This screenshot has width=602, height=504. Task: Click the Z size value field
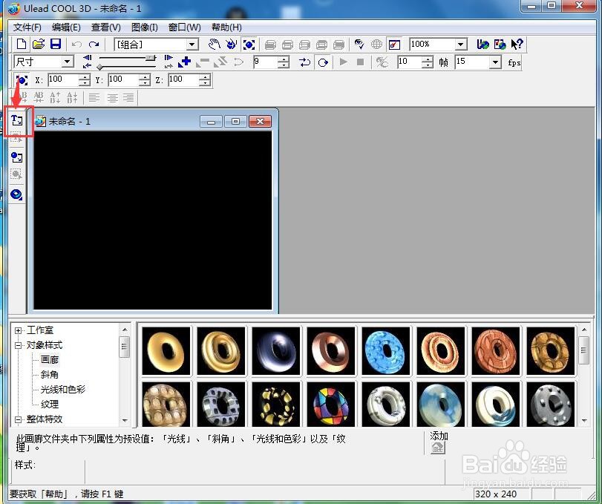tap(184, 80)
